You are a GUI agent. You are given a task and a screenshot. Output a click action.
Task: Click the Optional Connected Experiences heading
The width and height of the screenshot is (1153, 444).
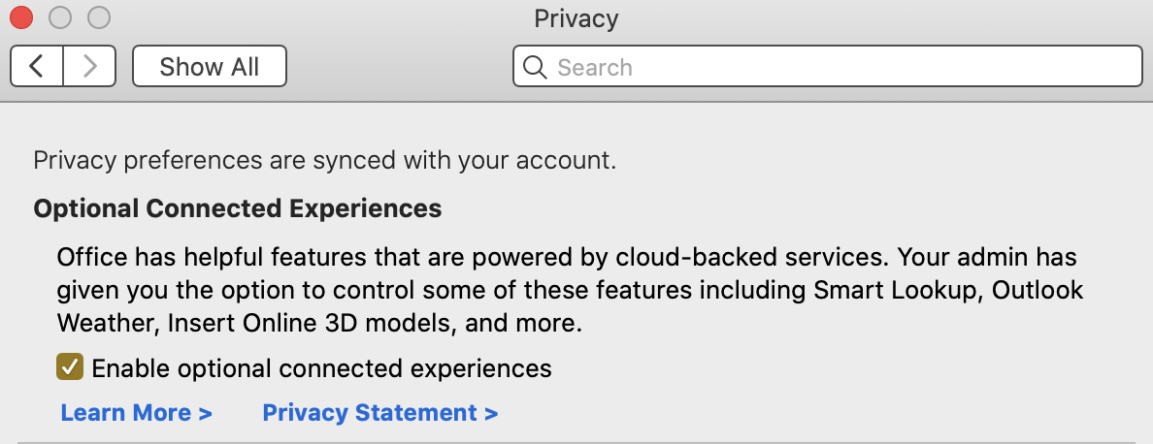tap(238, 208)
